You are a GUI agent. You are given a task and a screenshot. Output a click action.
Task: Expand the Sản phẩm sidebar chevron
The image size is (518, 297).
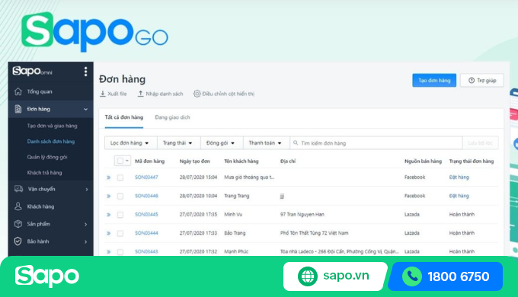[86, 225]
